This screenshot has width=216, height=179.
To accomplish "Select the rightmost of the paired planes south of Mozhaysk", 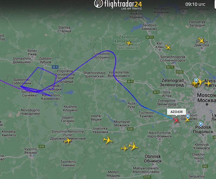I will coord(133,146).
